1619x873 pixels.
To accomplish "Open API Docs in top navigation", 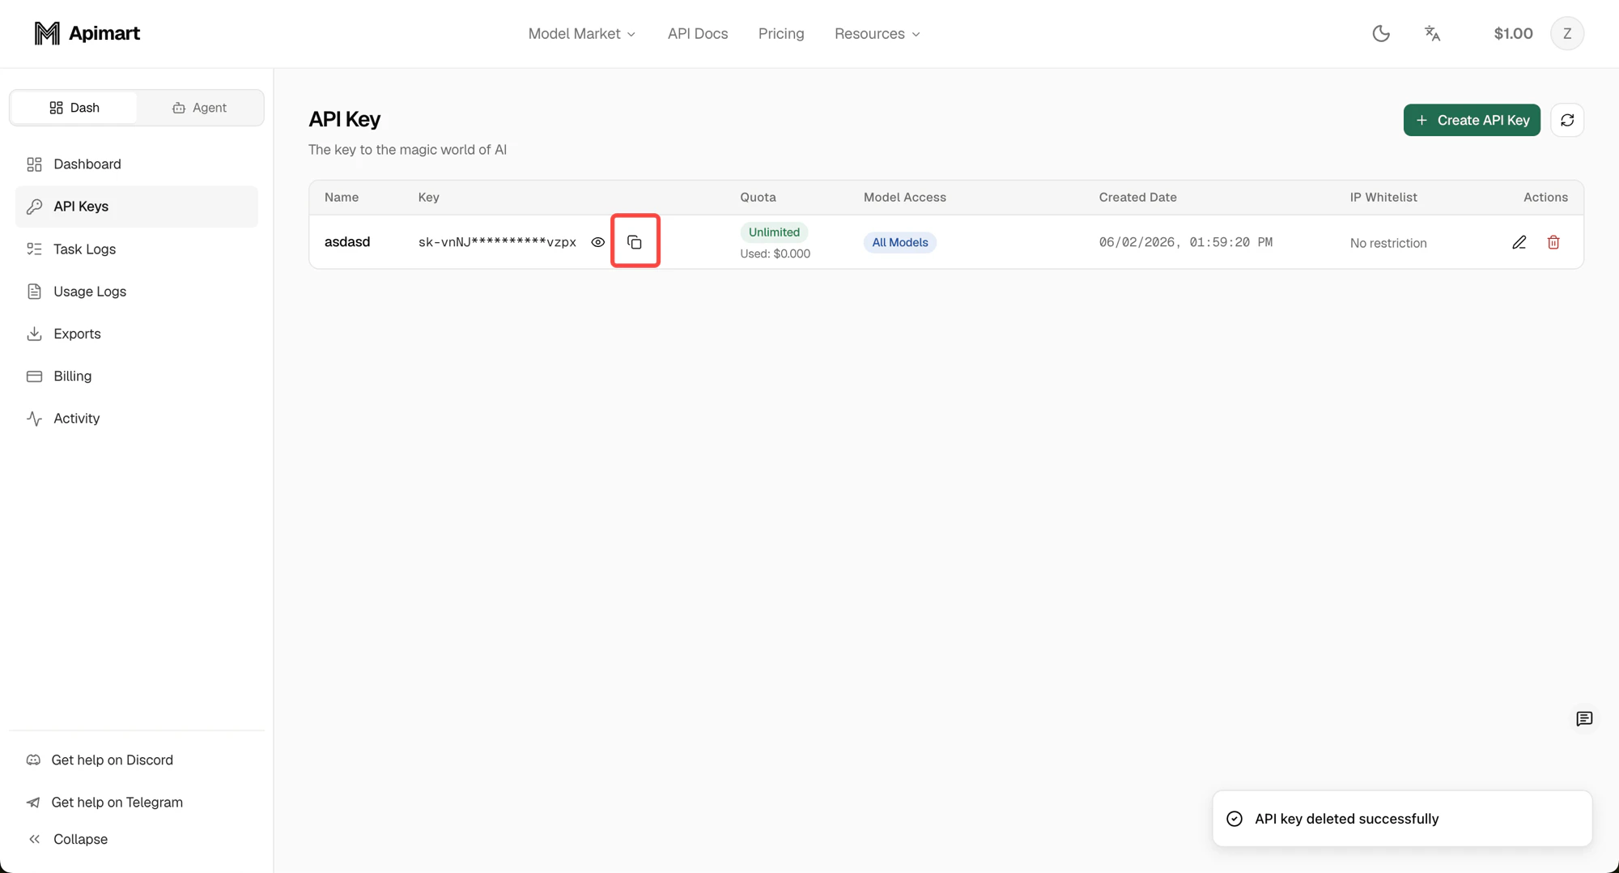I will (x=698, y=33).
